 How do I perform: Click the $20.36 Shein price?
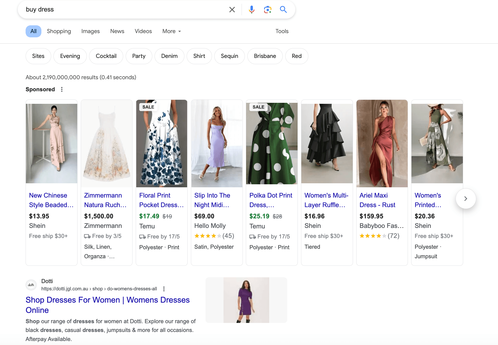[x=424, y=216]
